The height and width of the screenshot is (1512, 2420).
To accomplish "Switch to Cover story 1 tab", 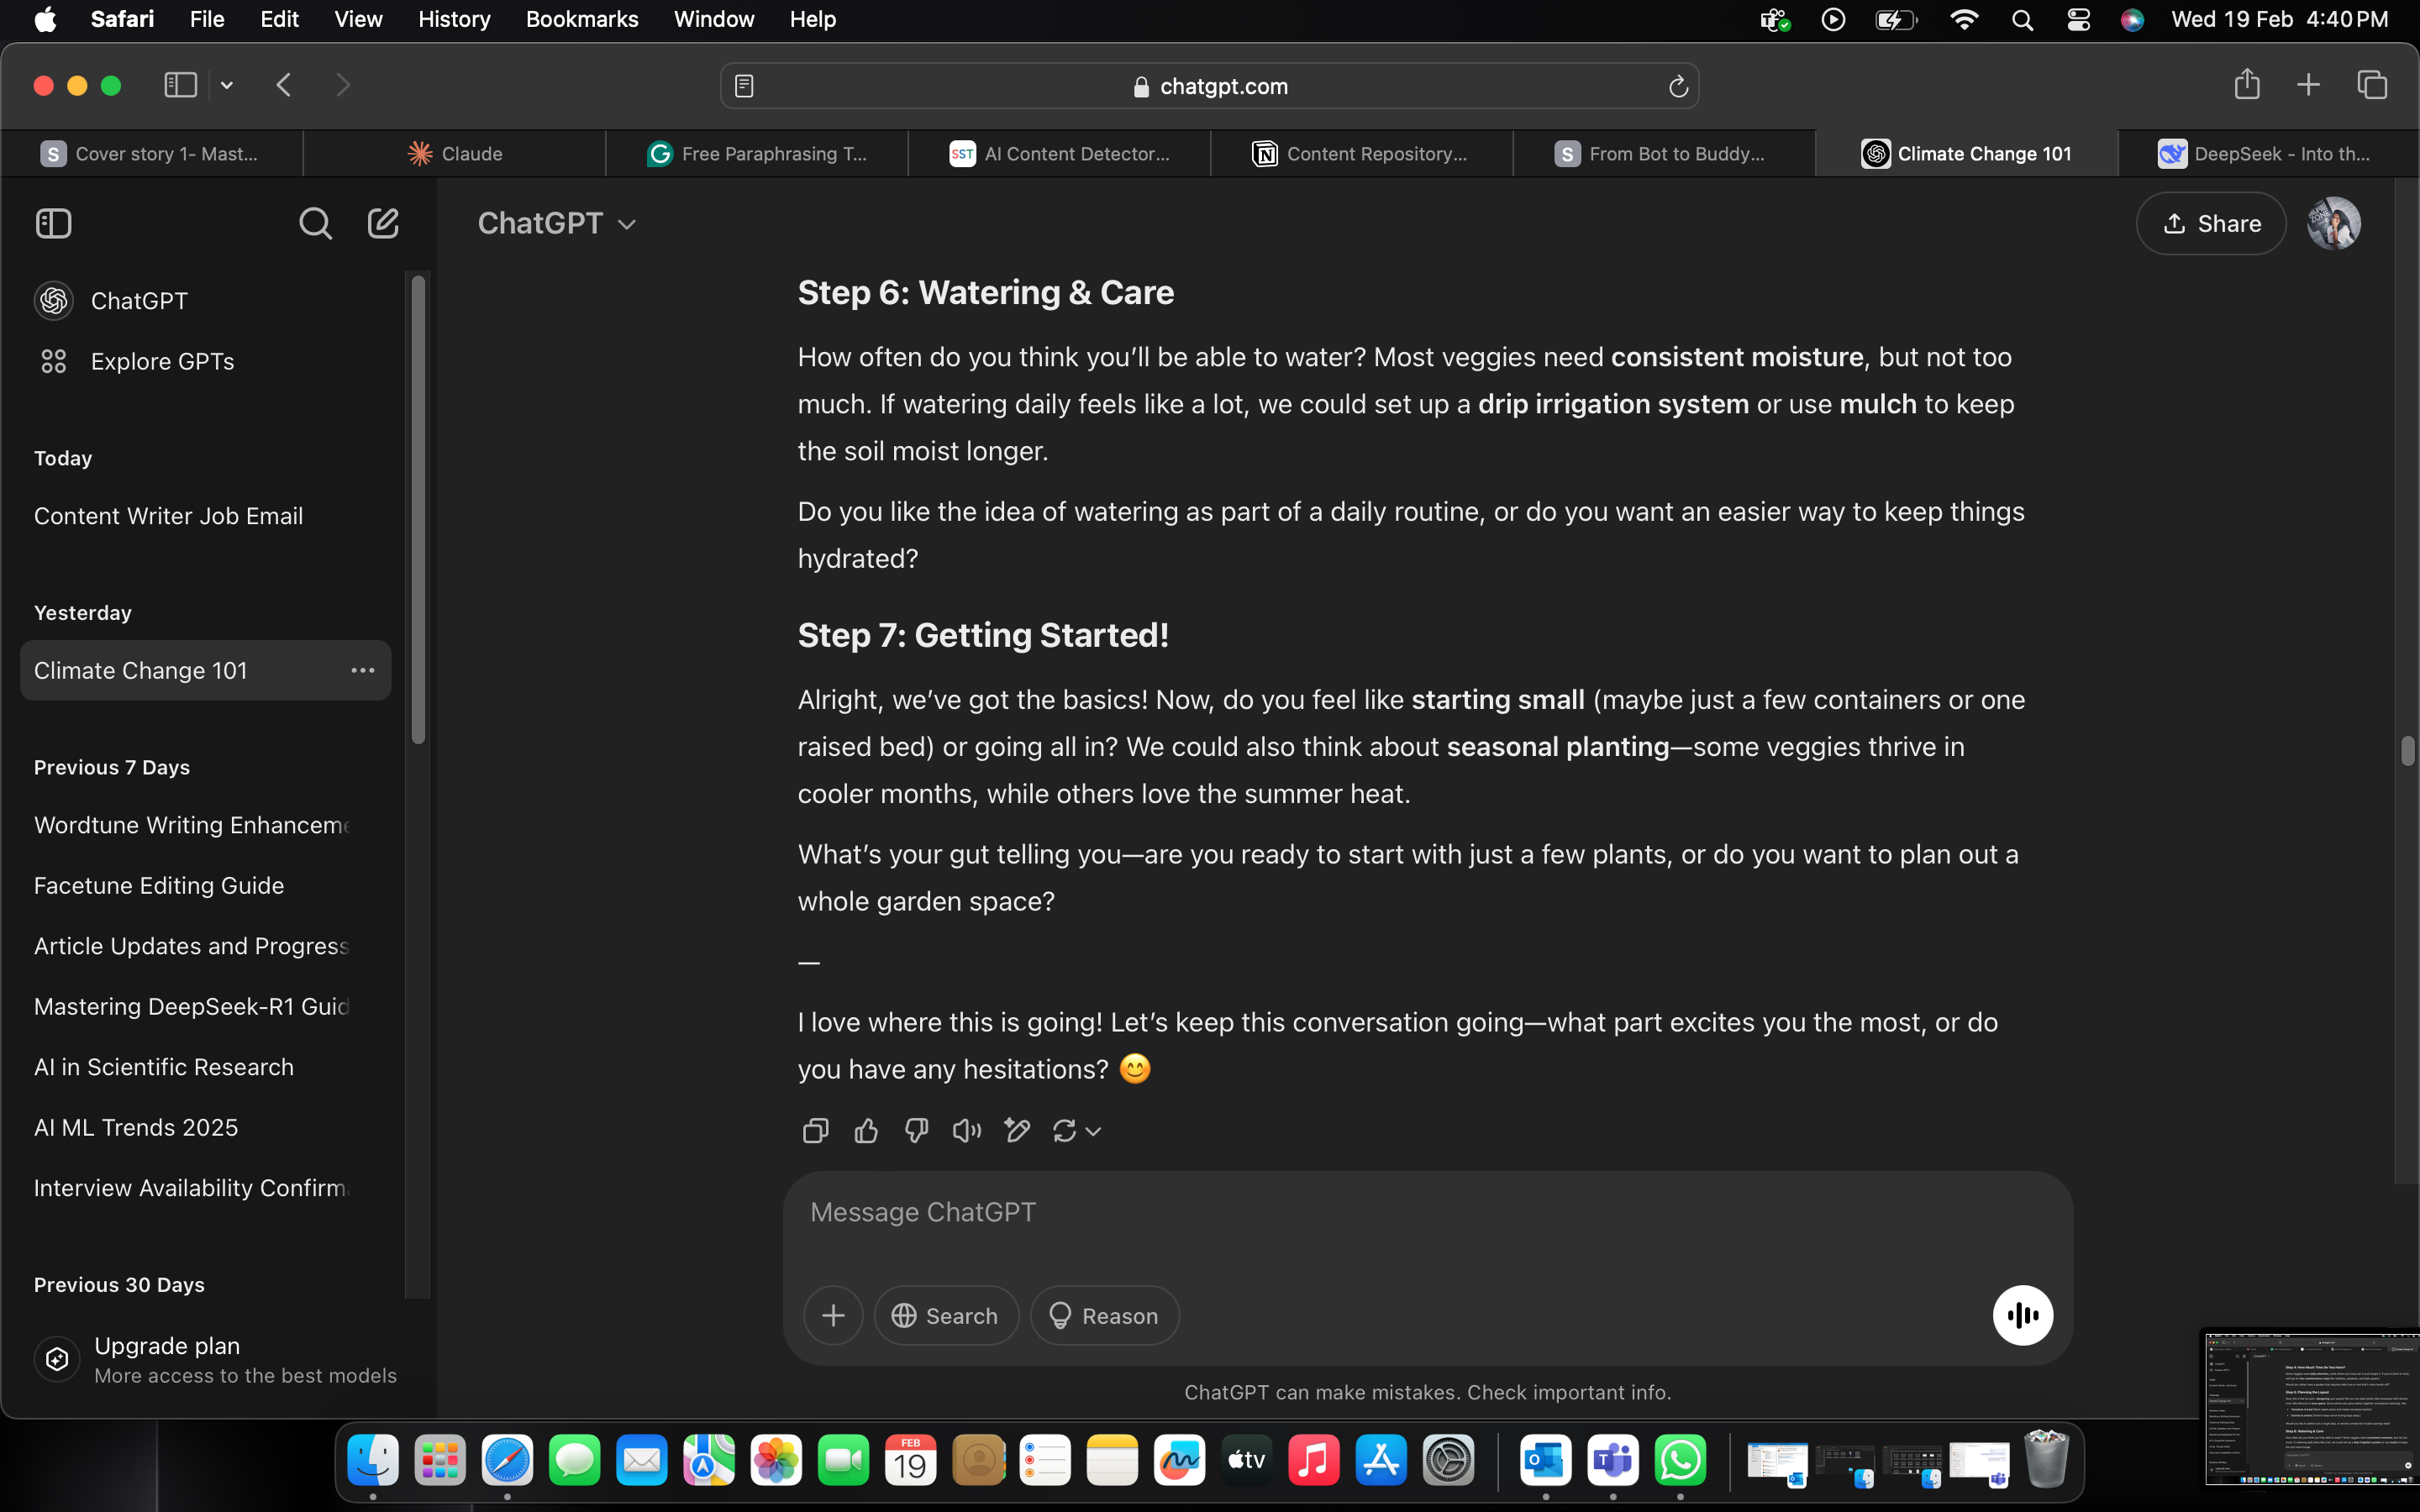I will point(152,154).
